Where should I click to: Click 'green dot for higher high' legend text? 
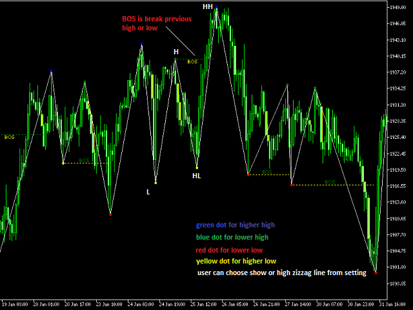[x=235, y=225]
